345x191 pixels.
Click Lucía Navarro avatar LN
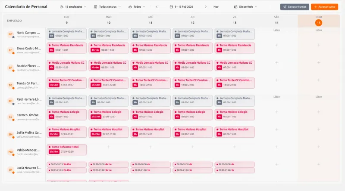[10, 169]
